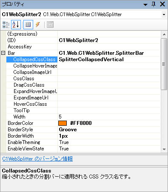Select the EnableTheming property name
This screenshot has width=168, height=192.
pos(24,142)
